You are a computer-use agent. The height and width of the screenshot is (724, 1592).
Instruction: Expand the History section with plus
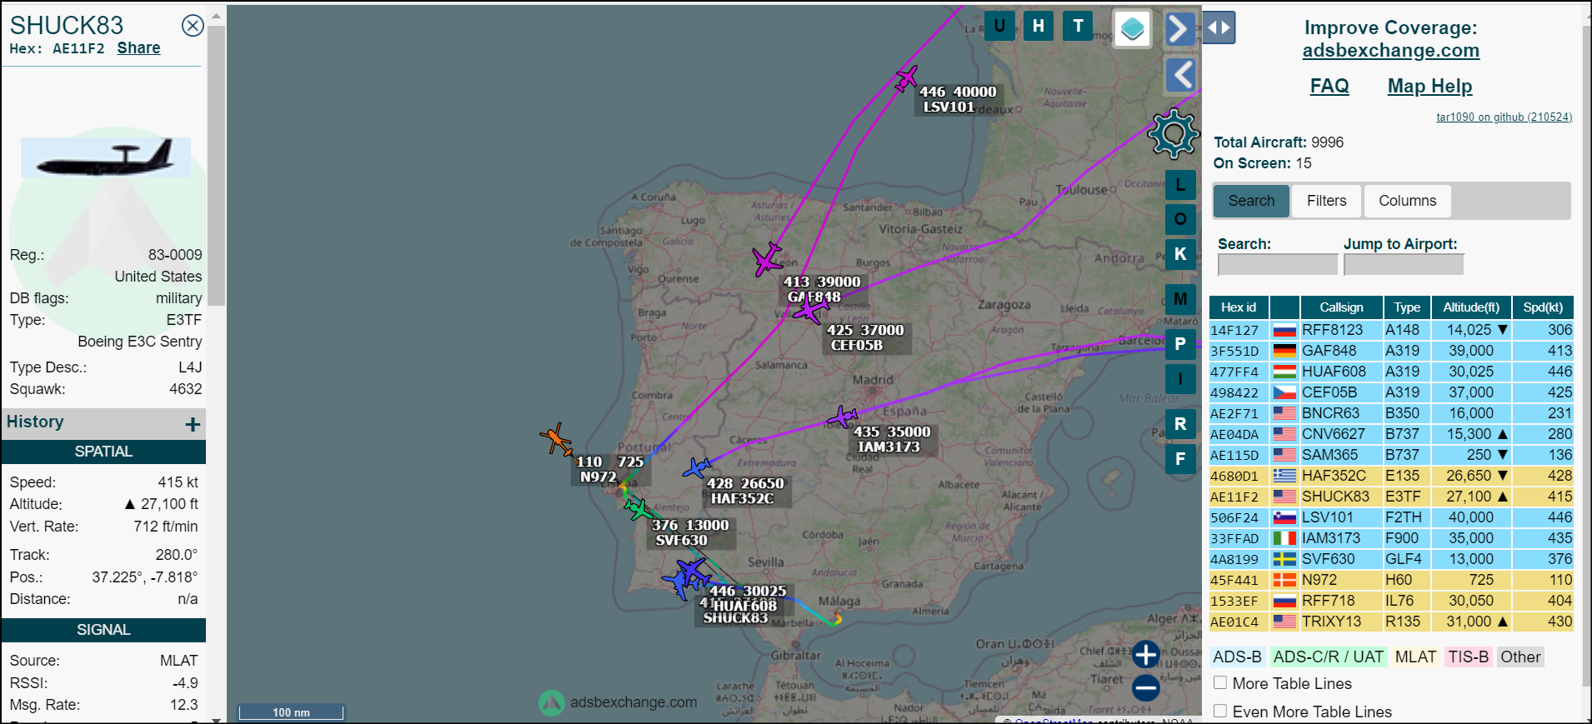193,424
